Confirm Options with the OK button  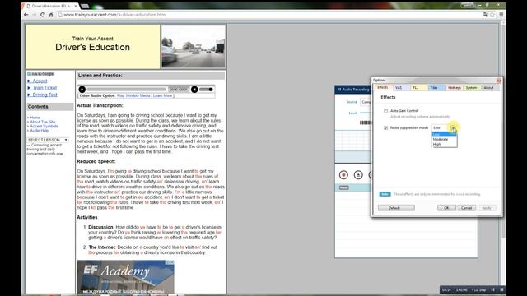coord(446,208)
